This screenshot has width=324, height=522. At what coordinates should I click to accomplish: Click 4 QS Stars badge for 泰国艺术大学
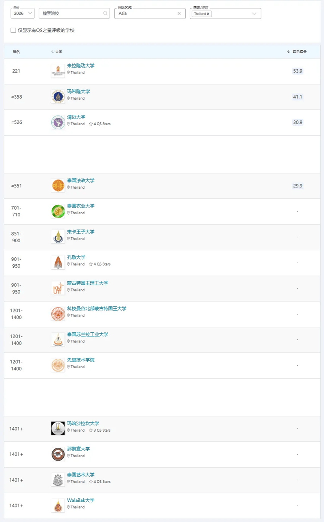[x=100, y=481]
